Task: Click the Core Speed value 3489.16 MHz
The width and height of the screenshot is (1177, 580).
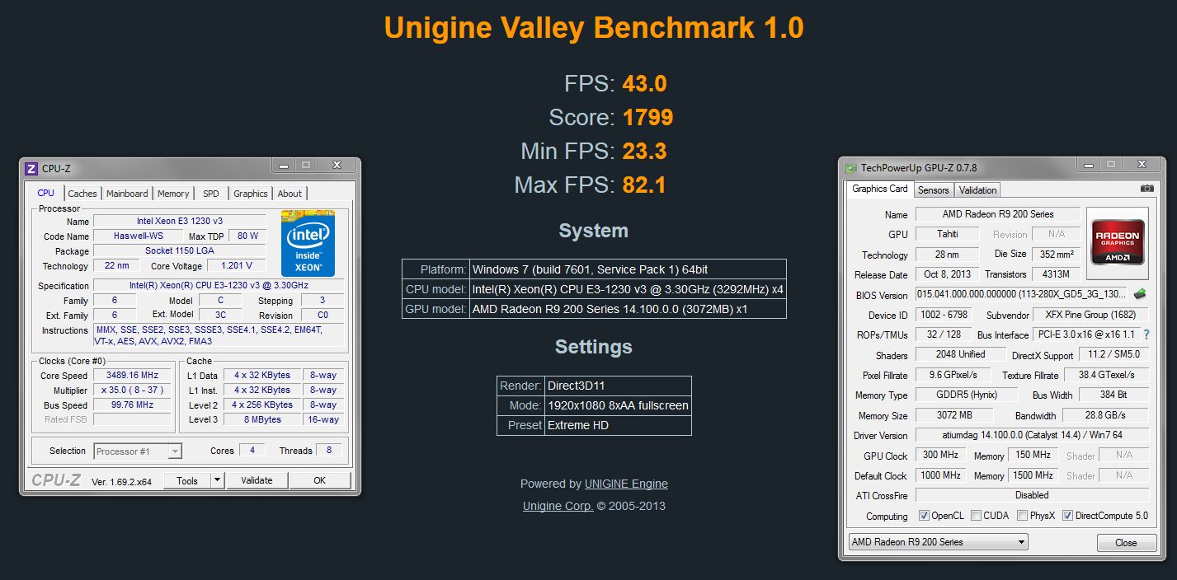Action: [x=133, y=375]
